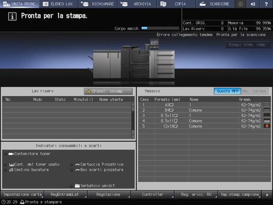Click the Errore collegamento tandem message
The image size is (273, 205).
click(184, 35)
